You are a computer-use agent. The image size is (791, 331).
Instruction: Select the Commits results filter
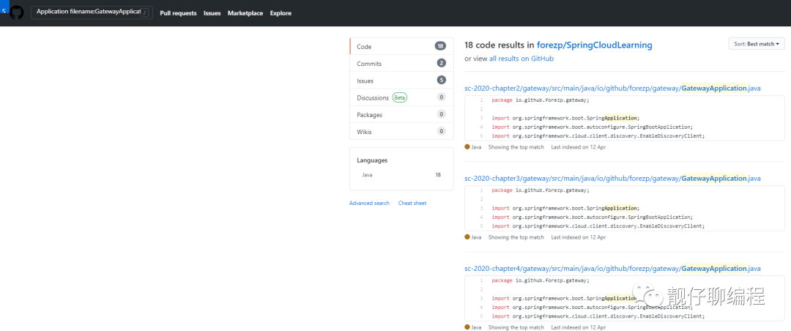pos(401,64)
